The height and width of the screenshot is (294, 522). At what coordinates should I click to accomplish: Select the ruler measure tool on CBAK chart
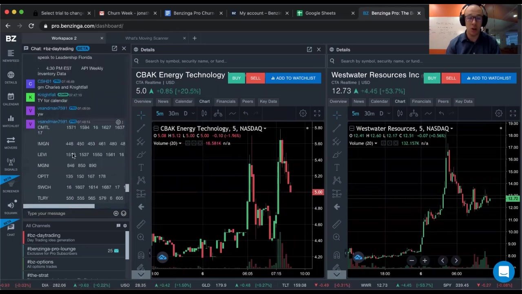tap(141, 224)
